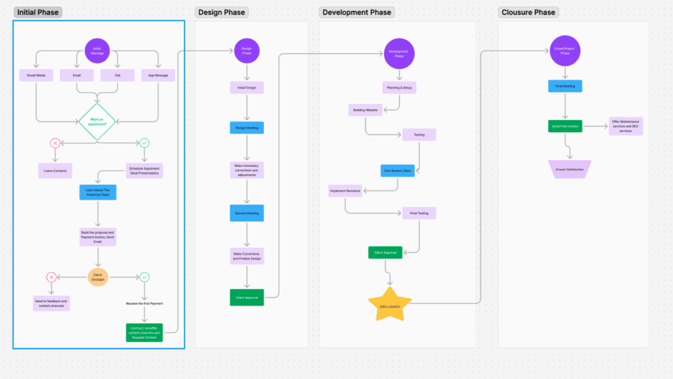
Task: Select the green 'Want an appointment?' diamond
Action: pos(97,122)
